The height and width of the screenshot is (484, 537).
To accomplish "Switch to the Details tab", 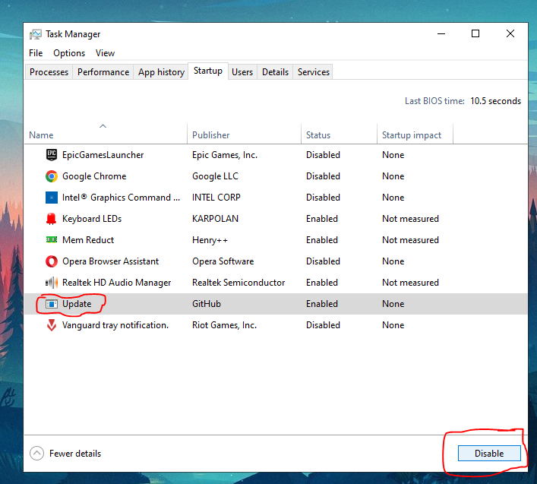I will [276, 72].
